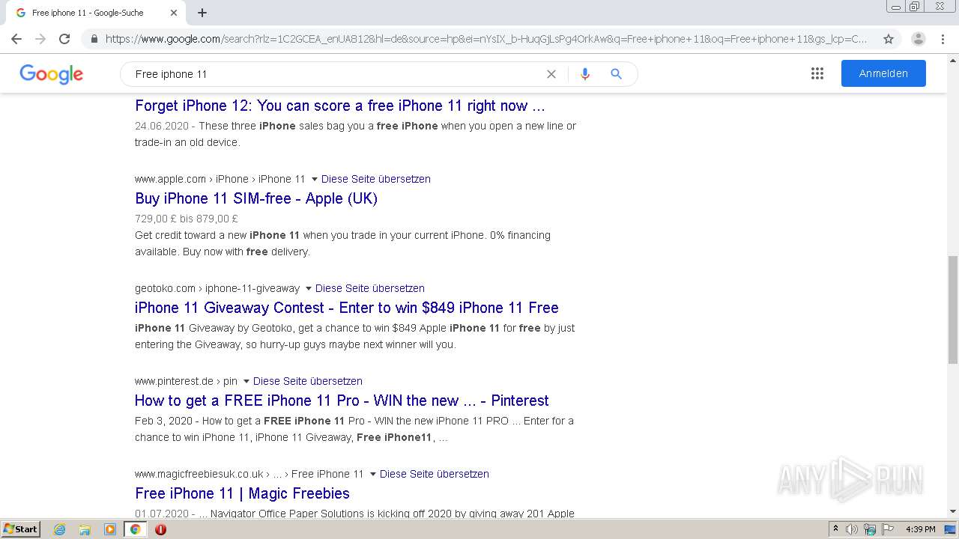Open the iPhone 11 Giveaway Contest result
This screenshot has height=539, width=959.
[x=347, y=308]
